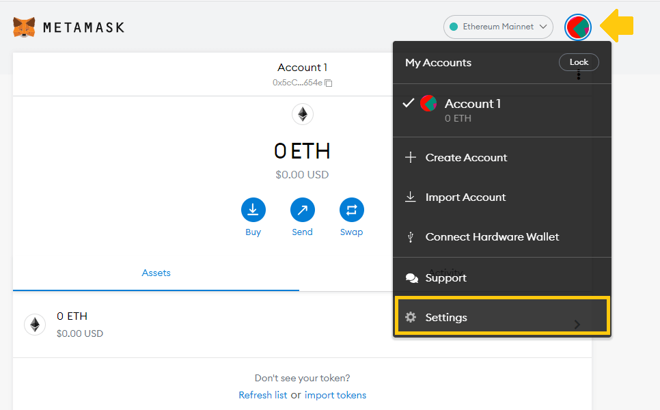Open the three-dot account options menu
The image size is (660, 410).
[579, 75]
